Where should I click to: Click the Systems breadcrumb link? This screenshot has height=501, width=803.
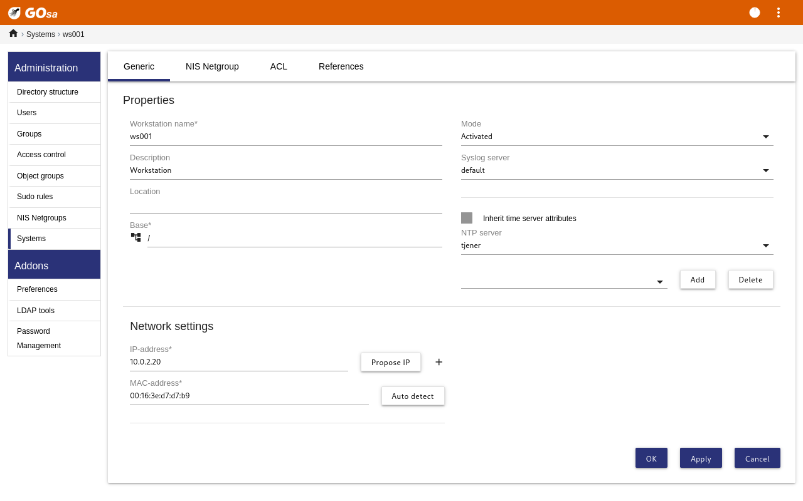[x=41, y=34]
